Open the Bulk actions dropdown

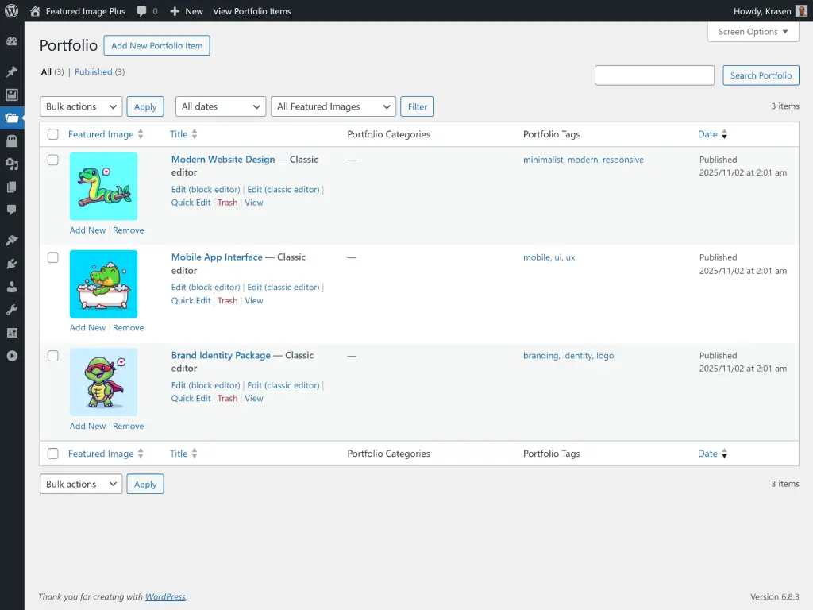pos(80,106)
